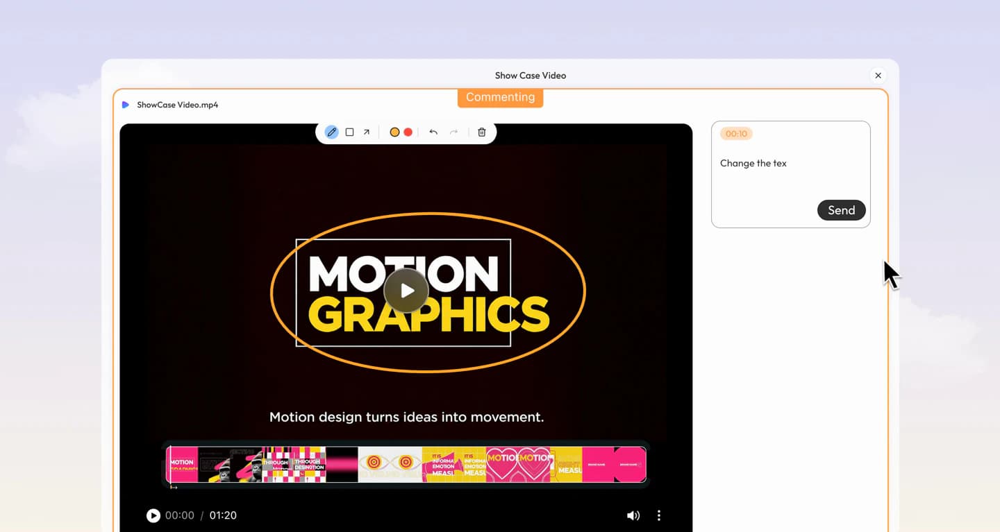This screenshot has width=1000, height=532.
Task: Click the ShowCase Video.mp4 file name
Action: [178, 105]
